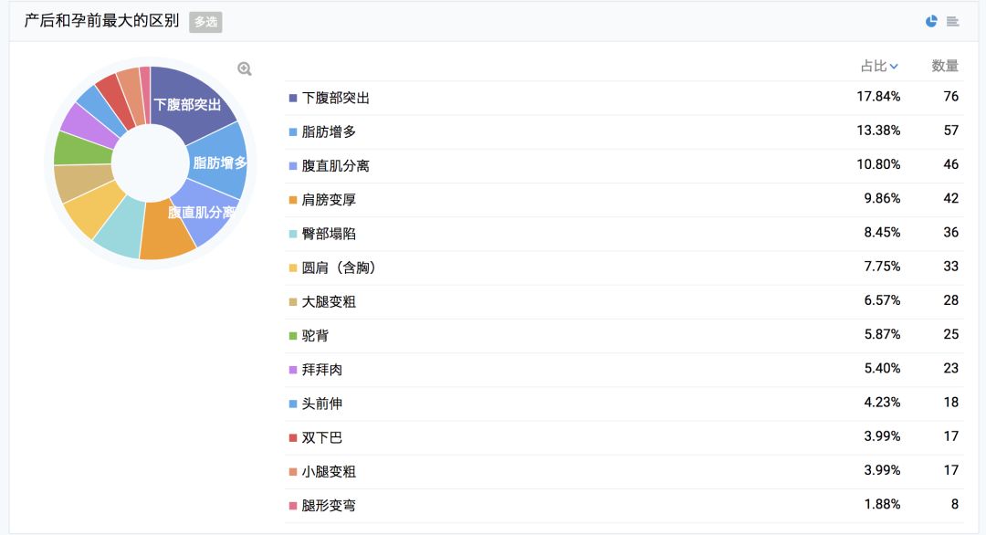Click the 大腿变粗 legend color square
The height and width of the screenshot is (535, 986).
click(292, 302)
